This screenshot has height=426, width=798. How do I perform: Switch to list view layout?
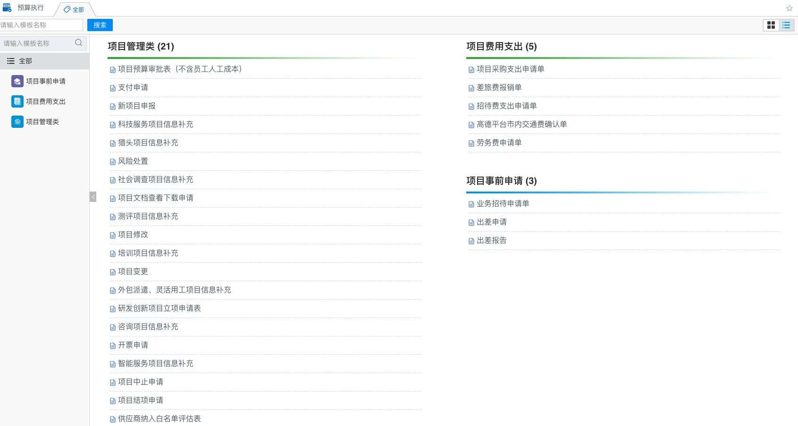pos(786,25)
